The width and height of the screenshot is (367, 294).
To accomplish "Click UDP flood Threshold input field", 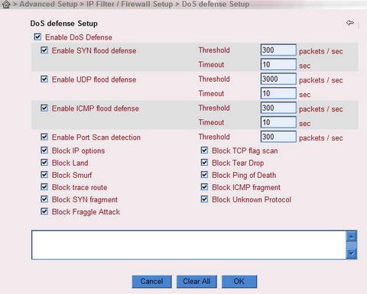I will coord(278,79).
